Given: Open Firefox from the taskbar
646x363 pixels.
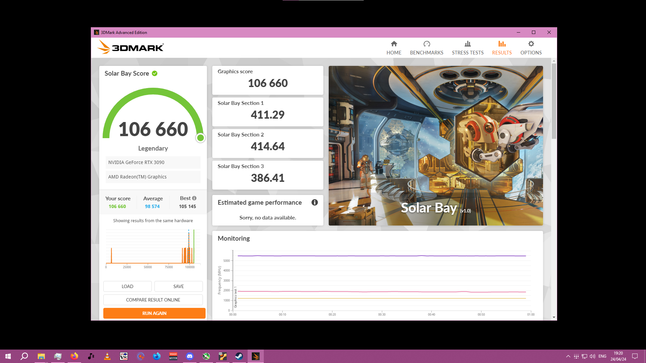Looking at the screenshot, I should click(x=74, y=356).
